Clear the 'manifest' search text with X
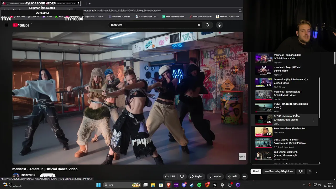Image resolution: width=336 pixels, height=189 pixels. coord(199,25)
